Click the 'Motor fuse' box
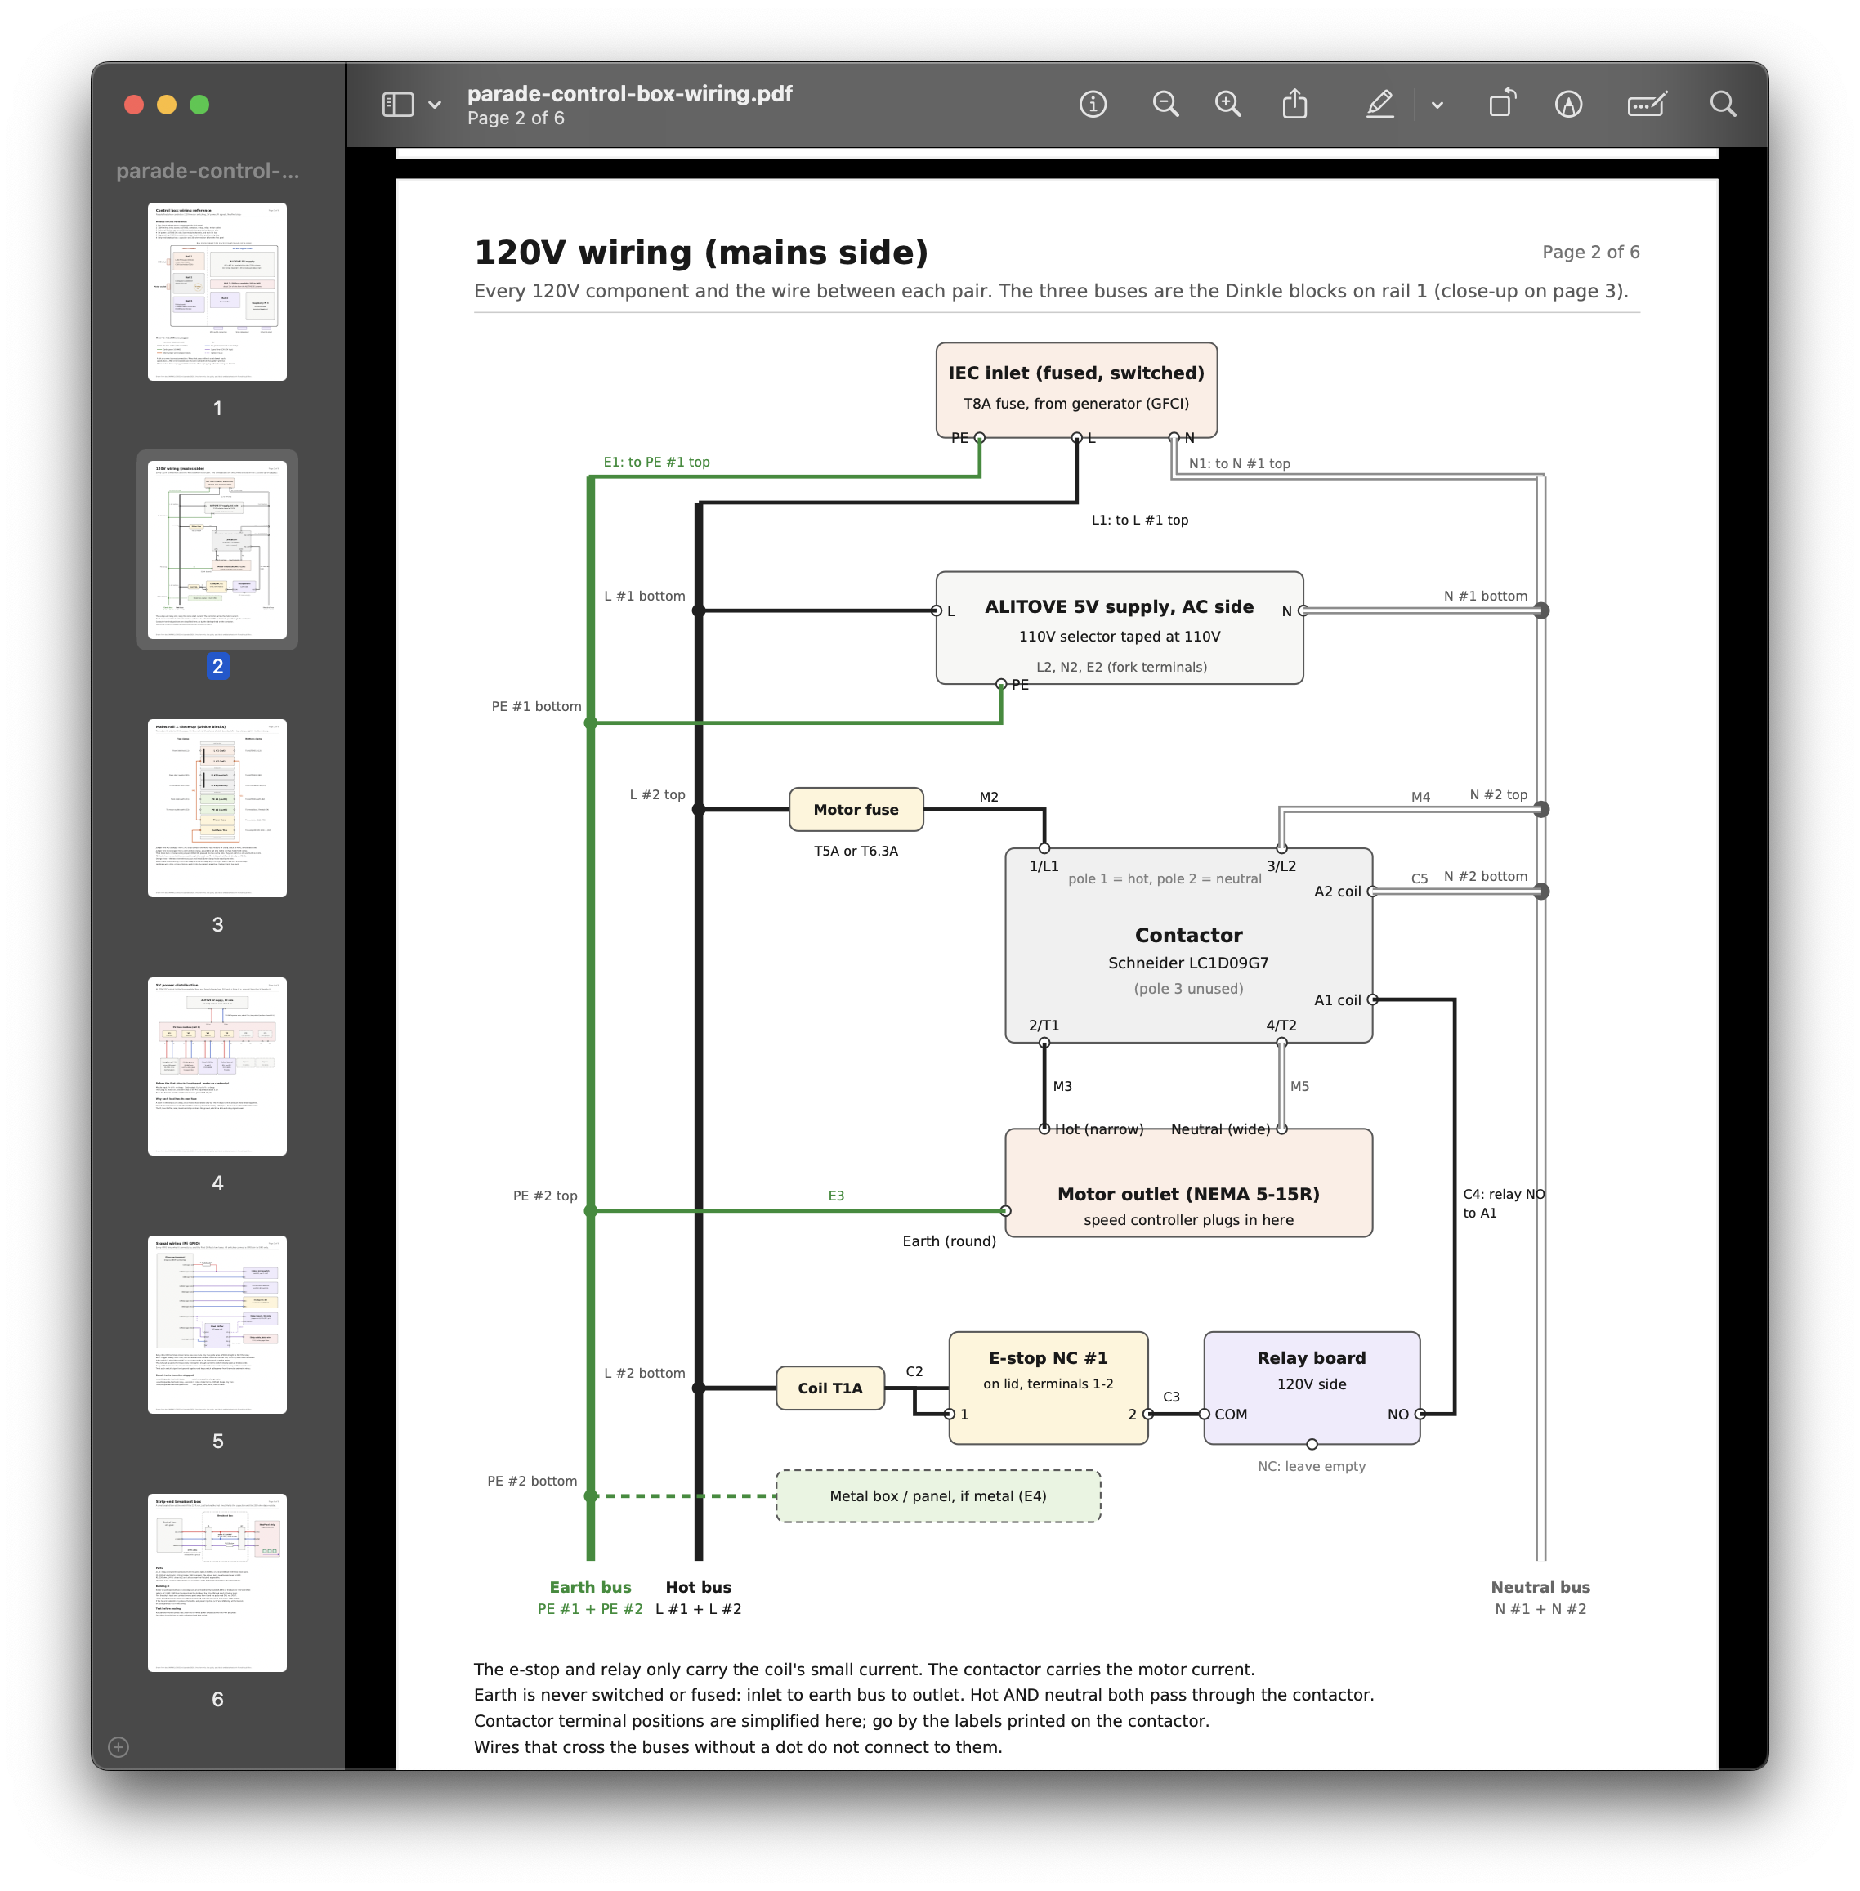 tap(856, 810)
